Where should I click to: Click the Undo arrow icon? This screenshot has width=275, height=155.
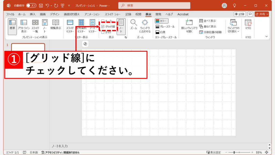click(x=47, y=6)
